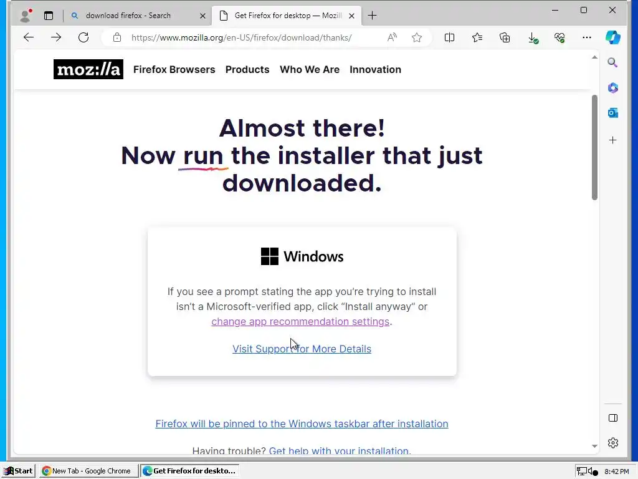Image resolution: width=638 pixels, height=479 pixels.
Task: Click the vertical scrollbar thumb
Action: pos(594,147)
